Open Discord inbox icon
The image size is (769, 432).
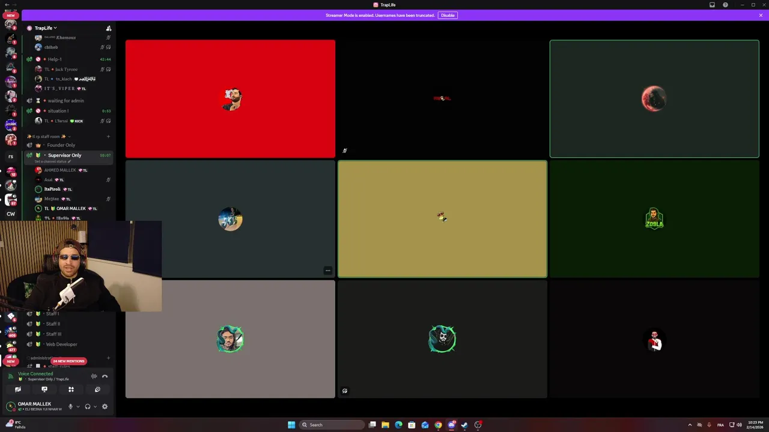pos(712,5)
